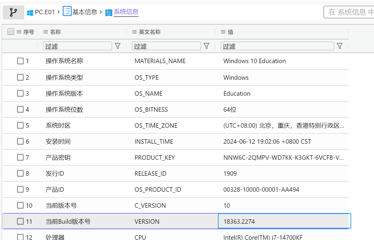Check the box for row 4
This screenshot has width=374, height=240.
coord(20,109)
